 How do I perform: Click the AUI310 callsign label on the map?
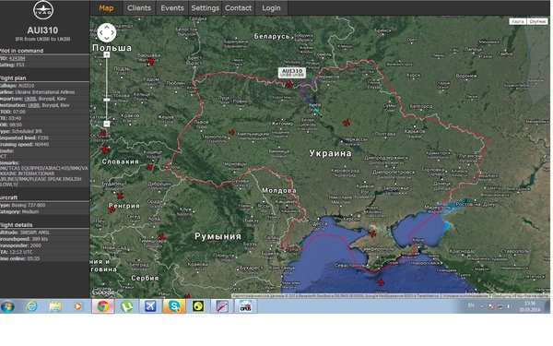click(x=292, y=72)
